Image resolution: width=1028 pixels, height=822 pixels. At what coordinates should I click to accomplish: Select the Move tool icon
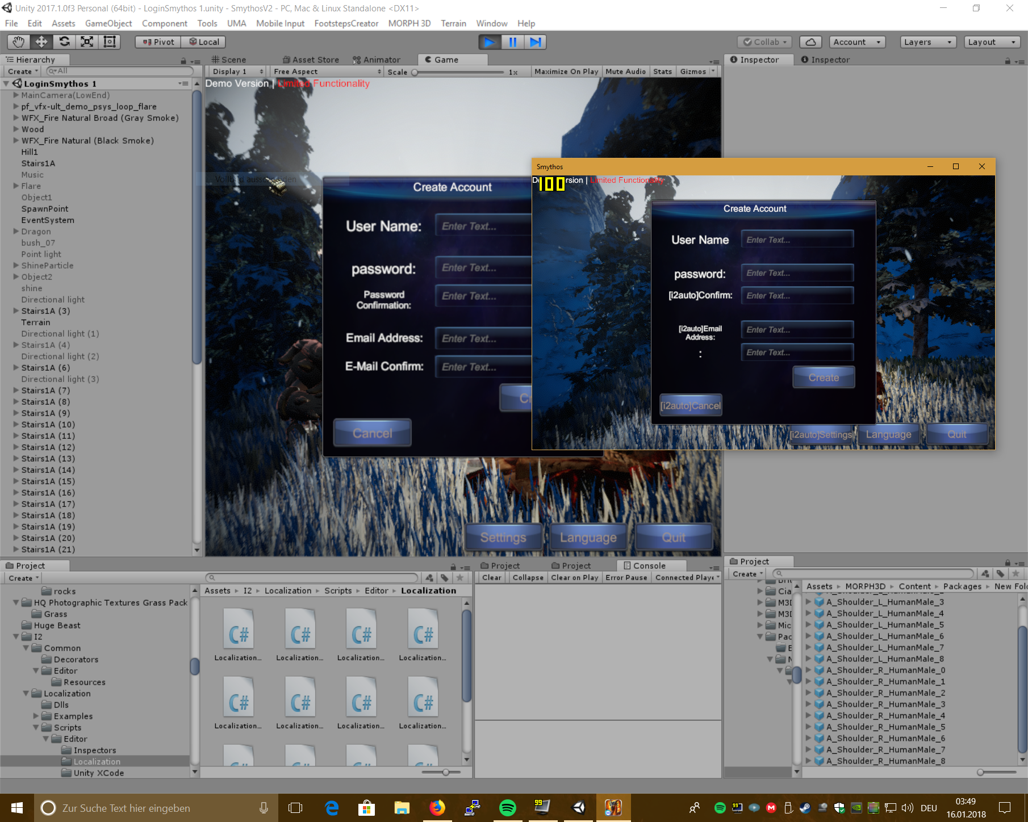pyautogui.click(x=41, y=42)
